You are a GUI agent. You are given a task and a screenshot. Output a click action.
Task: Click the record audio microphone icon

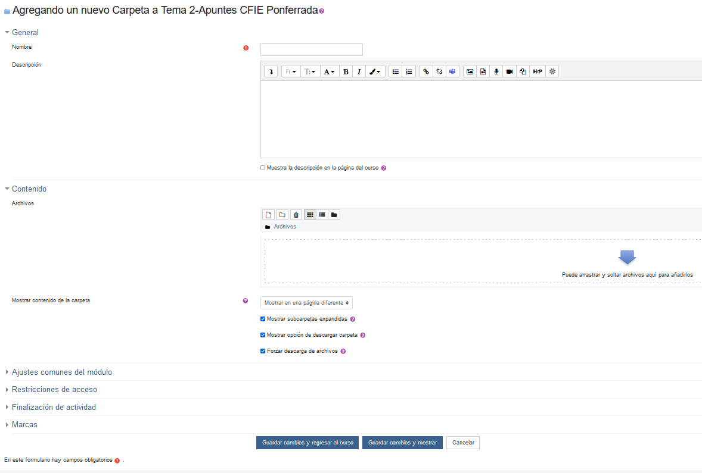pos(496,71)
